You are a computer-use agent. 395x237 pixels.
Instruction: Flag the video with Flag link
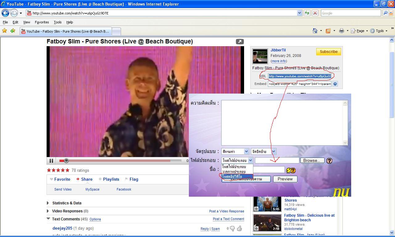pyautogui.click(x=134, y=179)
